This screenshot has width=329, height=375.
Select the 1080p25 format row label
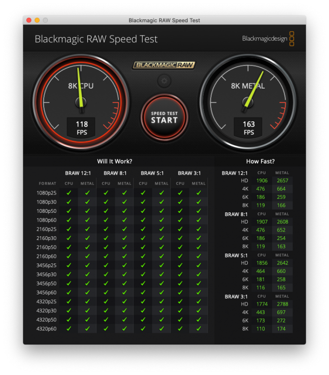(46, 193)
